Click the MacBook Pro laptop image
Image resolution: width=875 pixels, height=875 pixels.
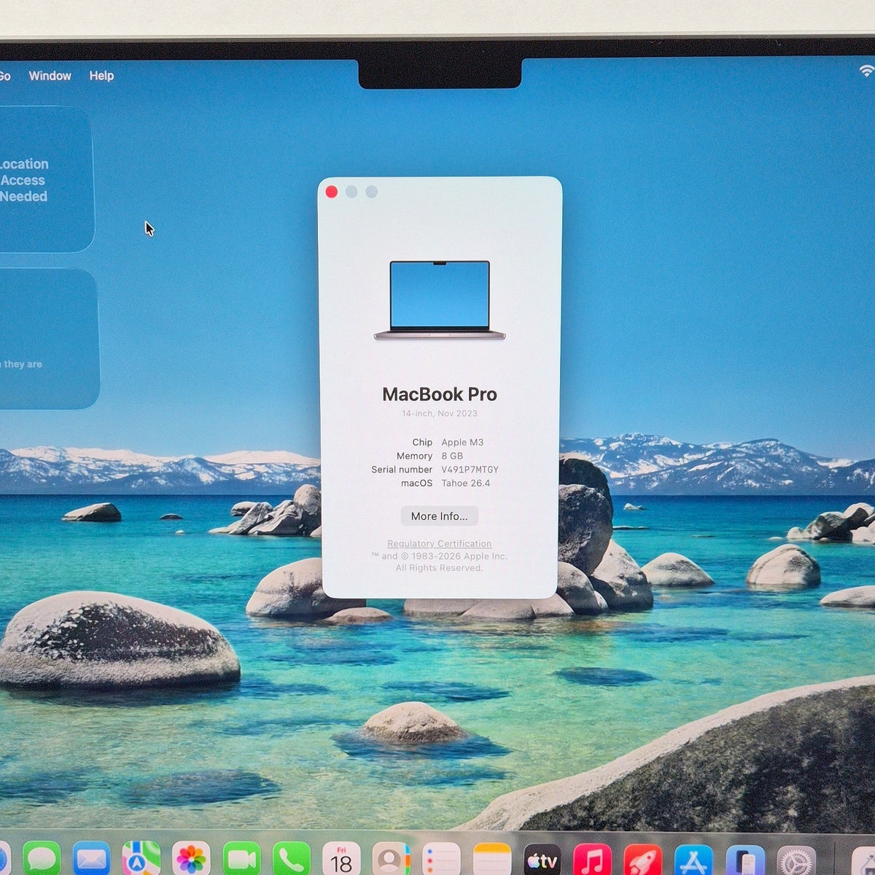[x=440, y=300]
